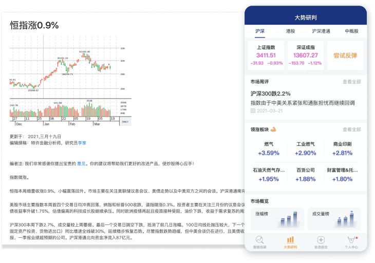The height and width of the screenshot is (263, 375).
Task: Click the calendar icon beside 2021-03-21
Action: tap(253, 110)
